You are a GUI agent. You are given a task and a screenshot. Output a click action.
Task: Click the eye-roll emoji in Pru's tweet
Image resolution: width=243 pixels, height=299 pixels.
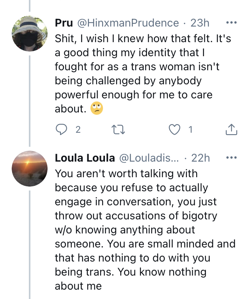click(96, 109)
